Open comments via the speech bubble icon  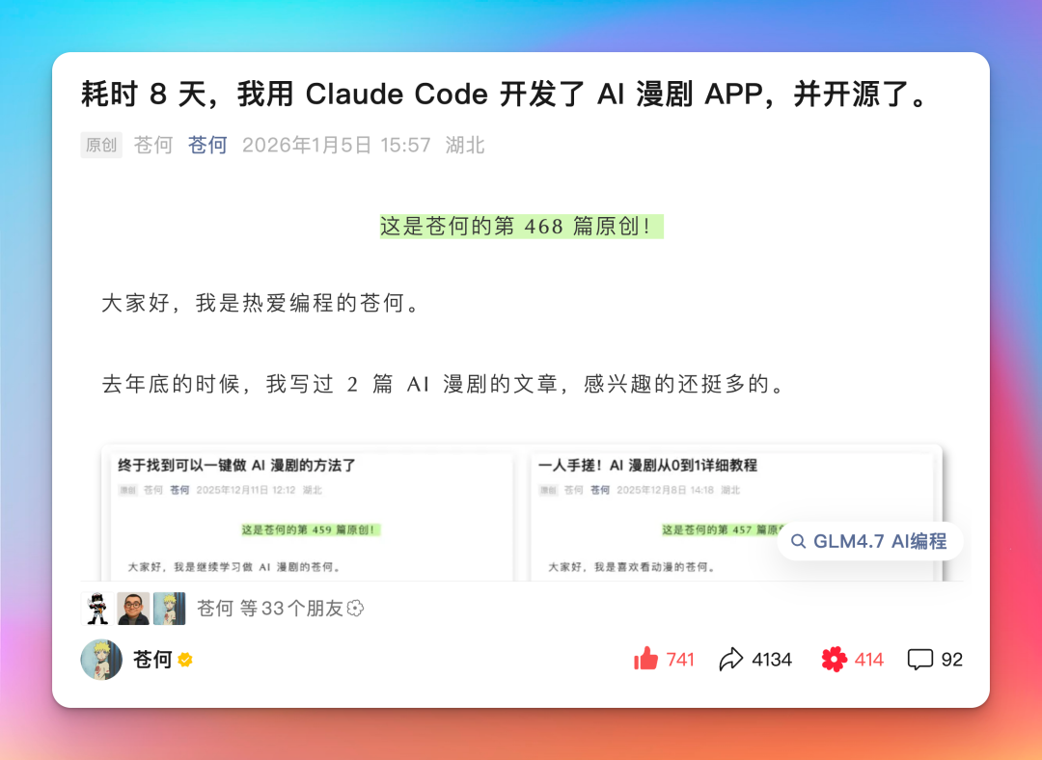(x=919, y=659)
